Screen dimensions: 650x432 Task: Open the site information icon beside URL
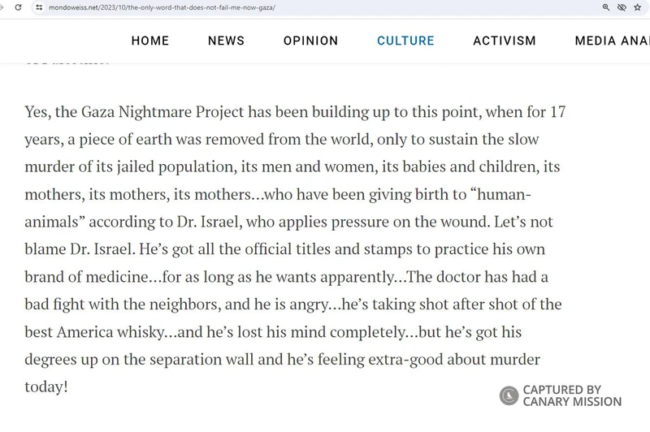(x=39, y=6)
